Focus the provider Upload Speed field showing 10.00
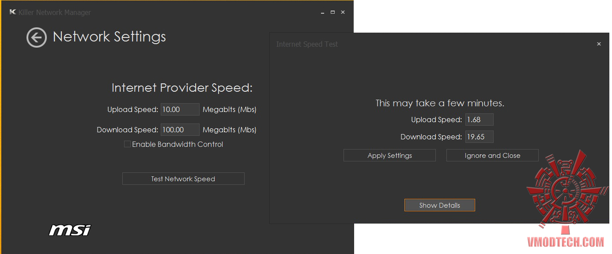The image size is (612, 254). (x=180, y=109)
